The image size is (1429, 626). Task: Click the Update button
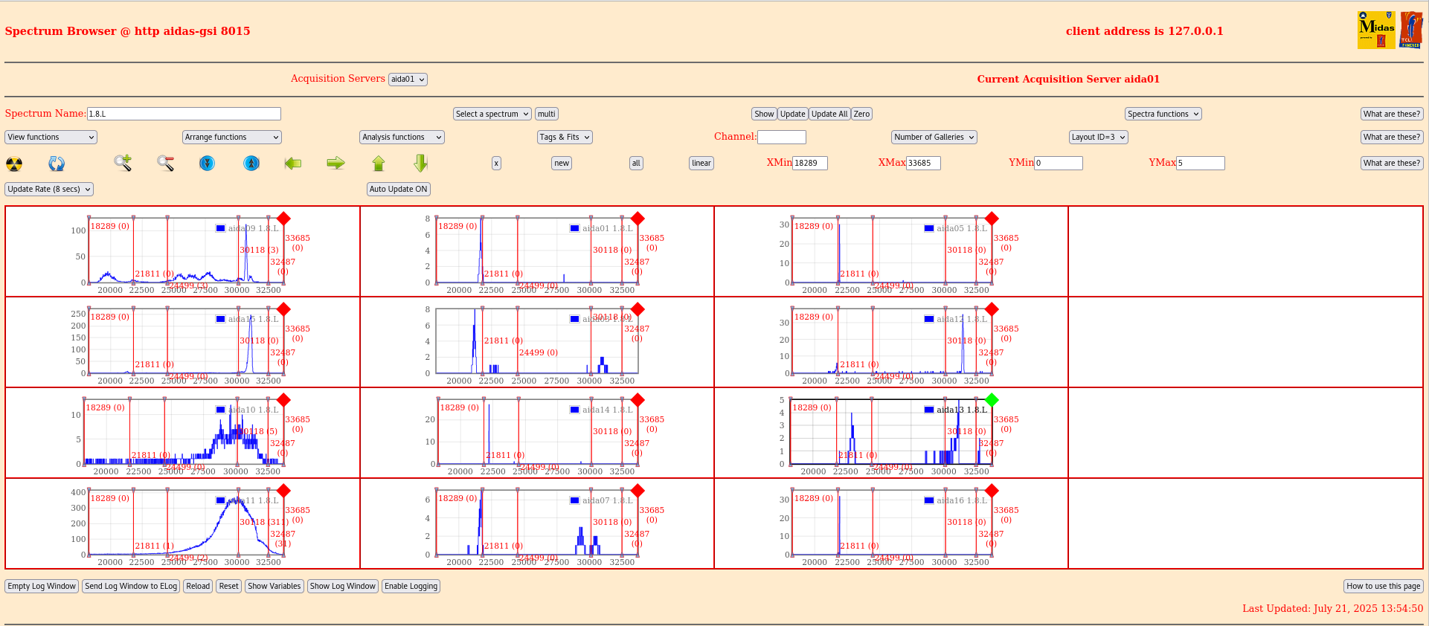pos(793,114)
